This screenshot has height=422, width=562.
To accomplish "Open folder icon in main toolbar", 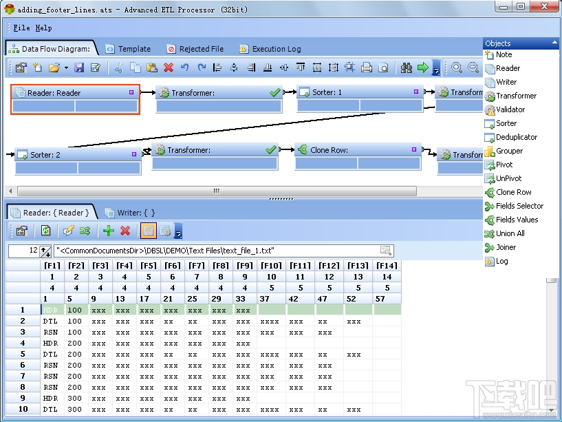I will 54,67.
